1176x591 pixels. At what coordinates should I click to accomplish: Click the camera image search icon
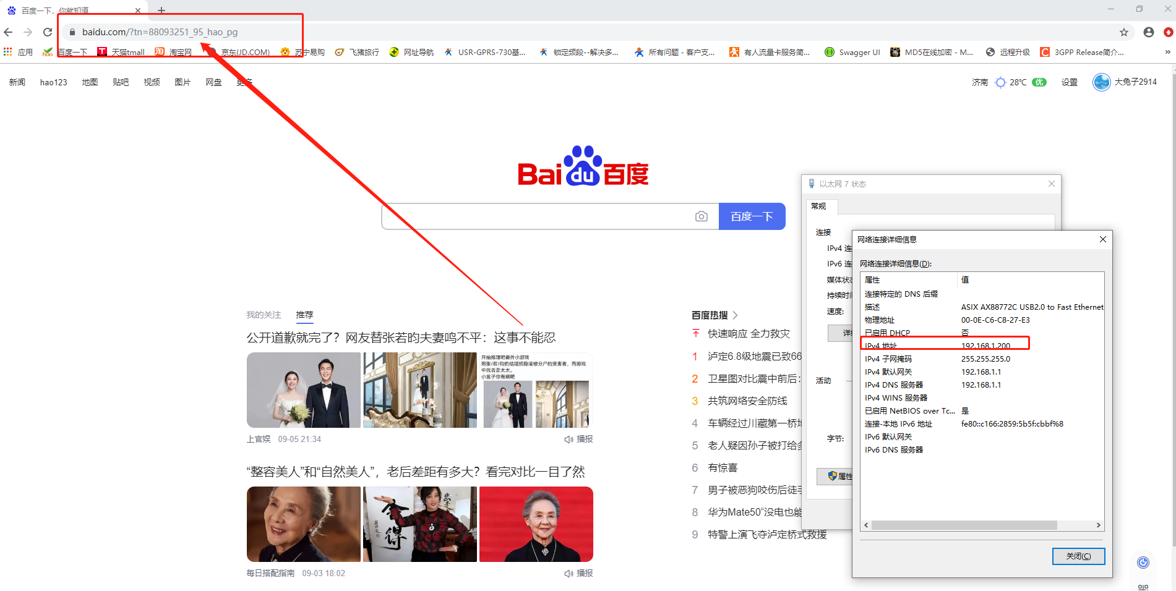click(x=701, y=216)
